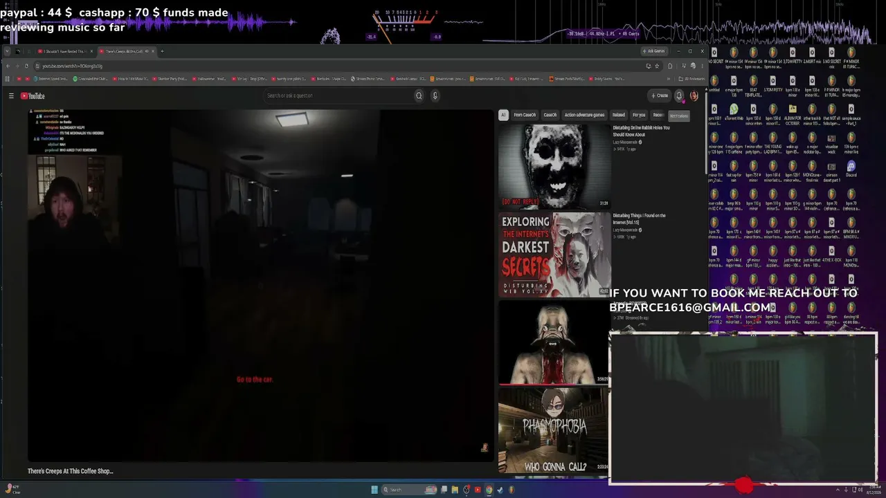Select the 'Action-adventure games' filter chip
This screenshot has width=886, height=498.
(584, 115)
